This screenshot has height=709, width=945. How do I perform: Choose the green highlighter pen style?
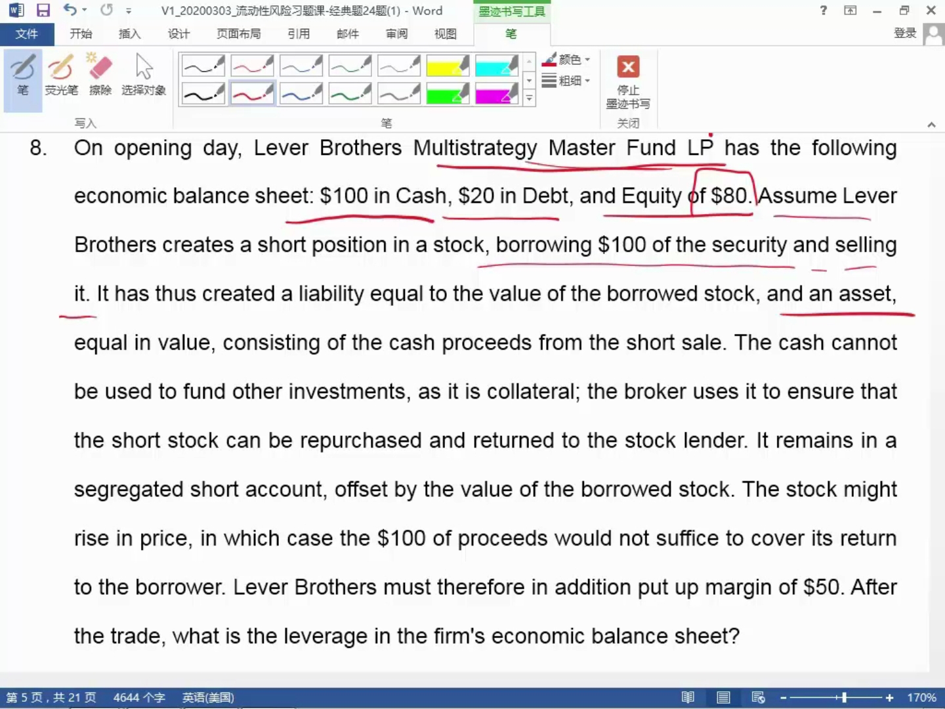(x=448, y=94)
